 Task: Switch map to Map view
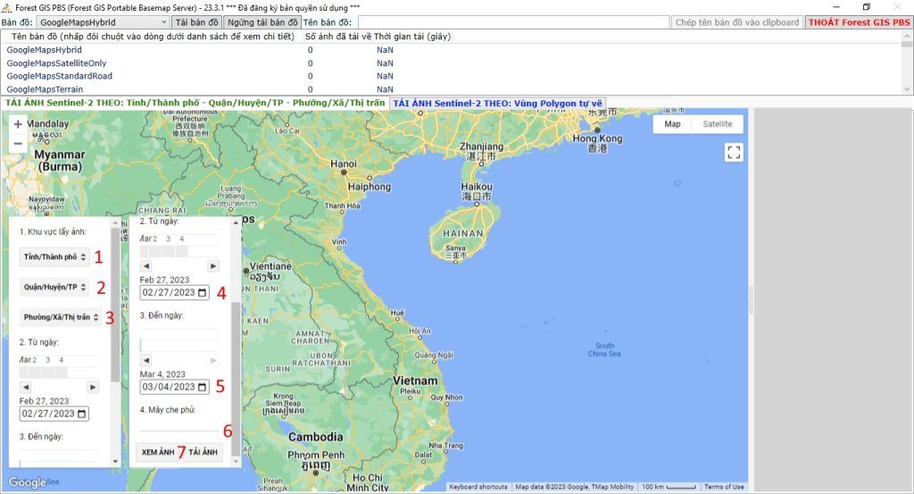(672, 124)
